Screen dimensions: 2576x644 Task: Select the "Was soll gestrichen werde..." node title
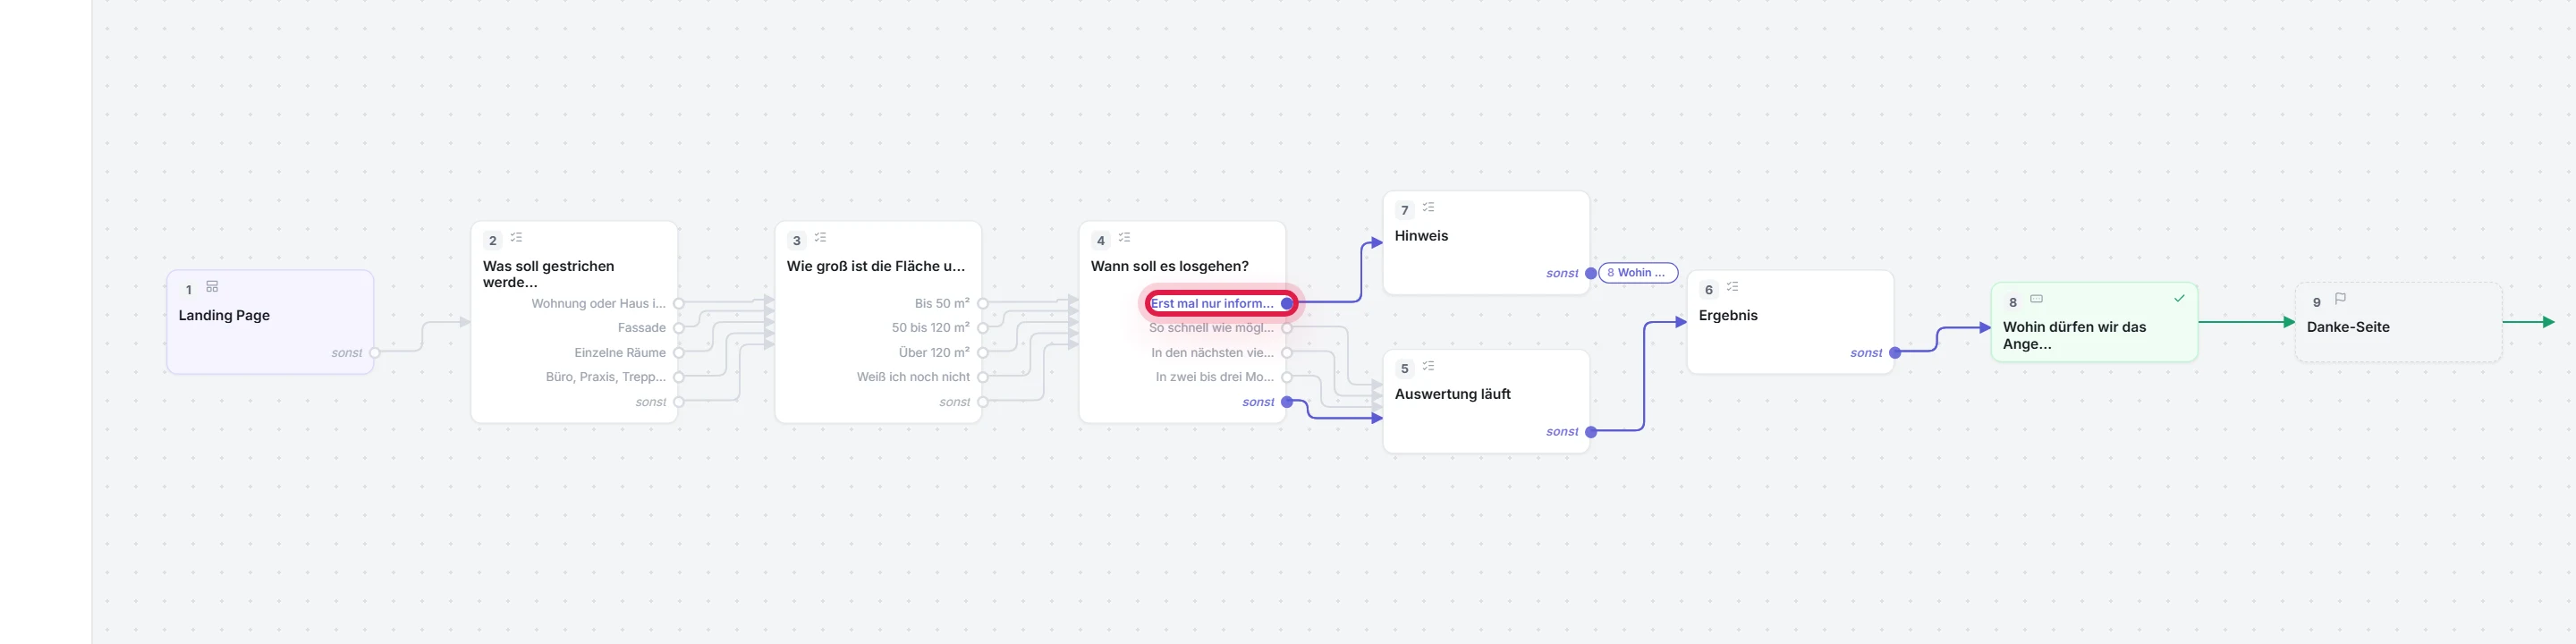pos(549,274)
